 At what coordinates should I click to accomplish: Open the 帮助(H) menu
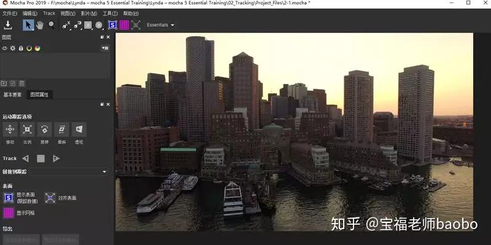click(131, 13)
